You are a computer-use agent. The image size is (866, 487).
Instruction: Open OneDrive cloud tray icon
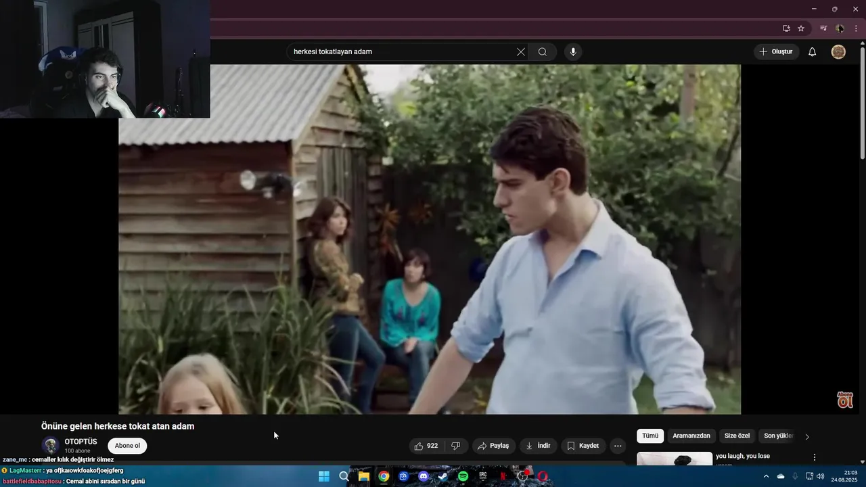point(781,476)
